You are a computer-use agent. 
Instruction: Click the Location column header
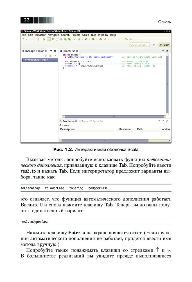(x=165, y=129)
